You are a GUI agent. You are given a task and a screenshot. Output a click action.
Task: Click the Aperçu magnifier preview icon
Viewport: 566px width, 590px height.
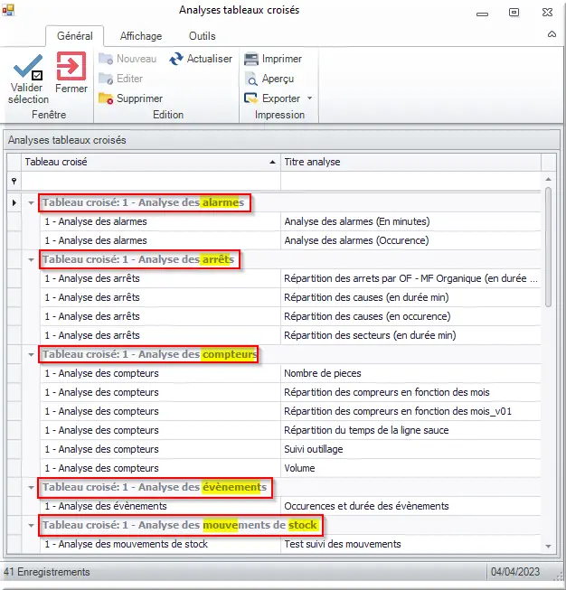pos(251,79)
